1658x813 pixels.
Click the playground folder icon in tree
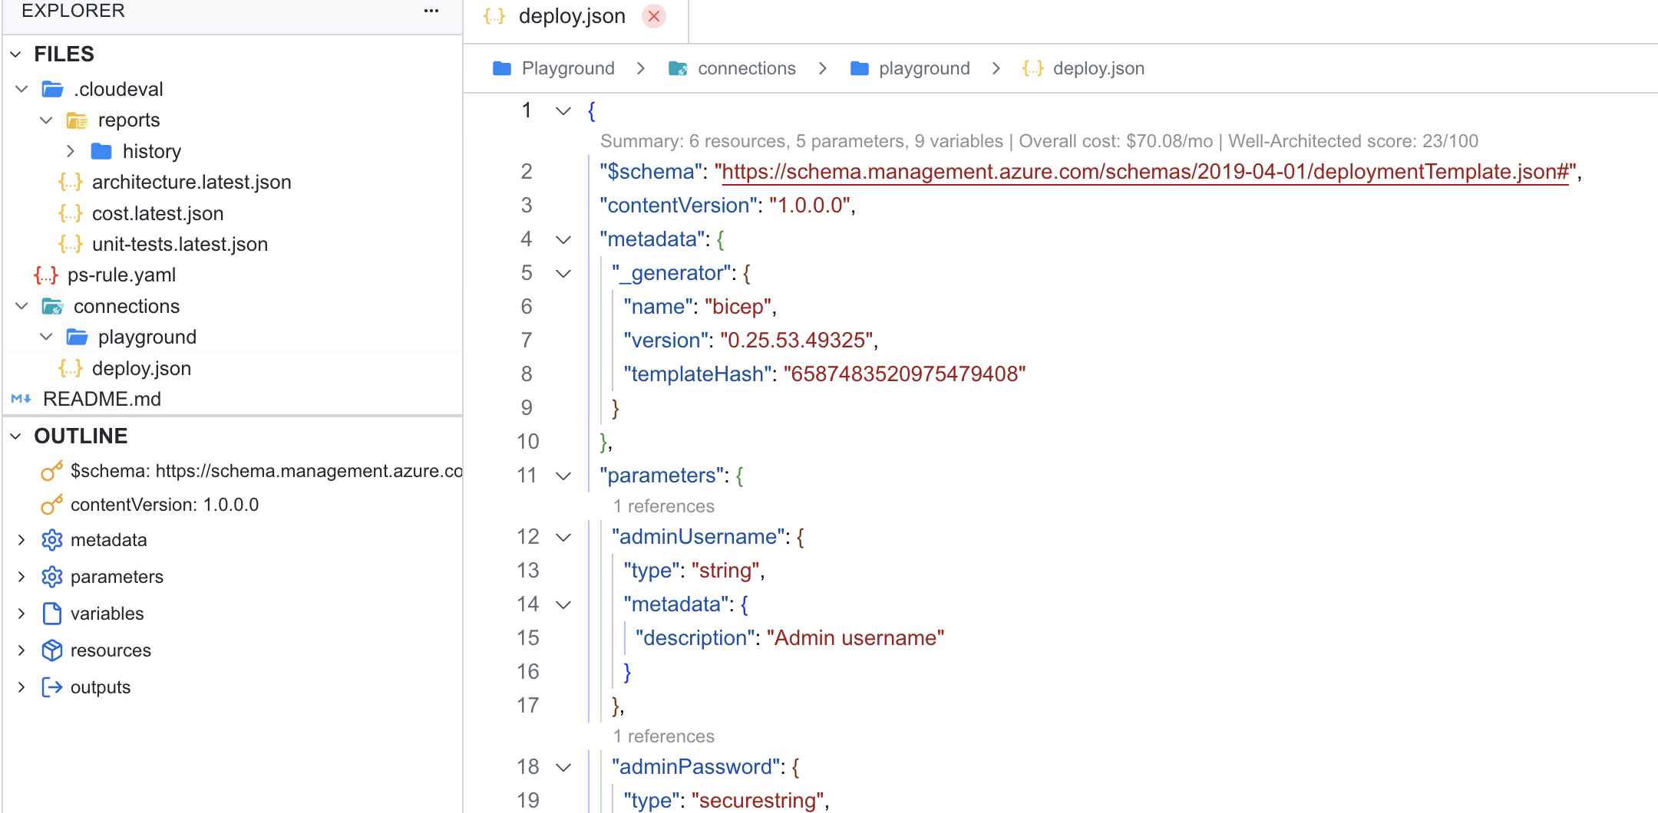(77, 337)
